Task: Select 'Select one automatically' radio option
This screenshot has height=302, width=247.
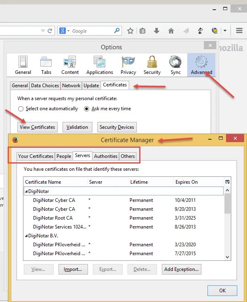Action: point(21,109)
